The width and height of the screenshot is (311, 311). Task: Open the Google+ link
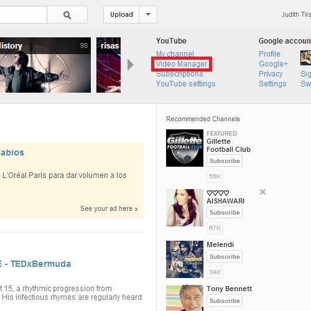[x=274, y=64]
